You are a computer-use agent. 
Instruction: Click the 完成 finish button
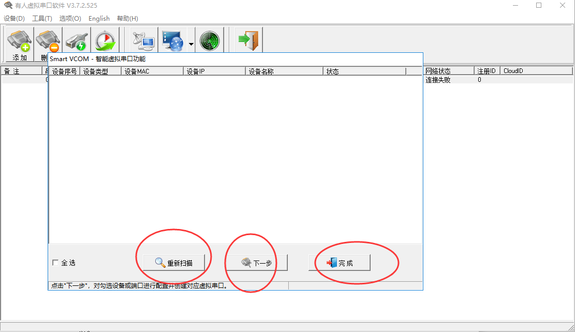click(340, 263)
